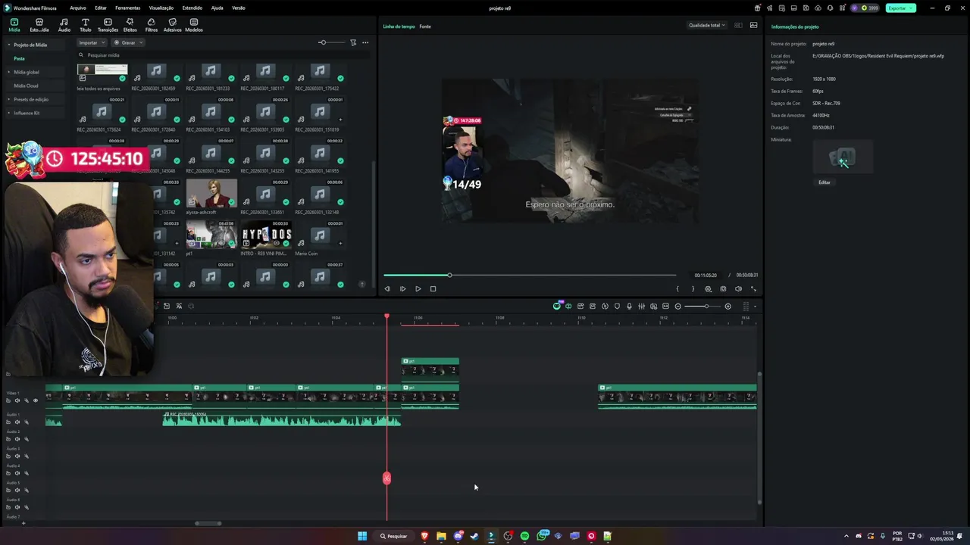Click the timeline voiceover microphone icon
Image resolution: width=970 pixels, height=545 pixels.
pyautogui.click(x=629, y=306)
